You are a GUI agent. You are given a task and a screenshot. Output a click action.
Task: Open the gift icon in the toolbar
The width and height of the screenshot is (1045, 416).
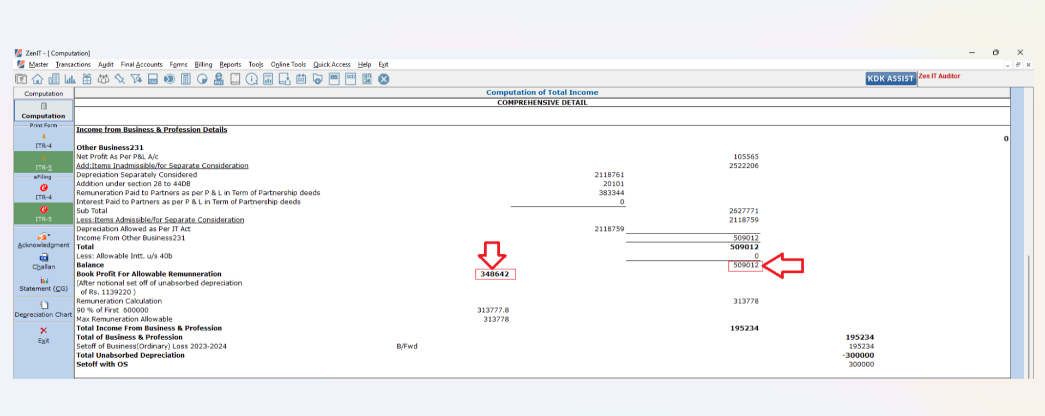87,79
